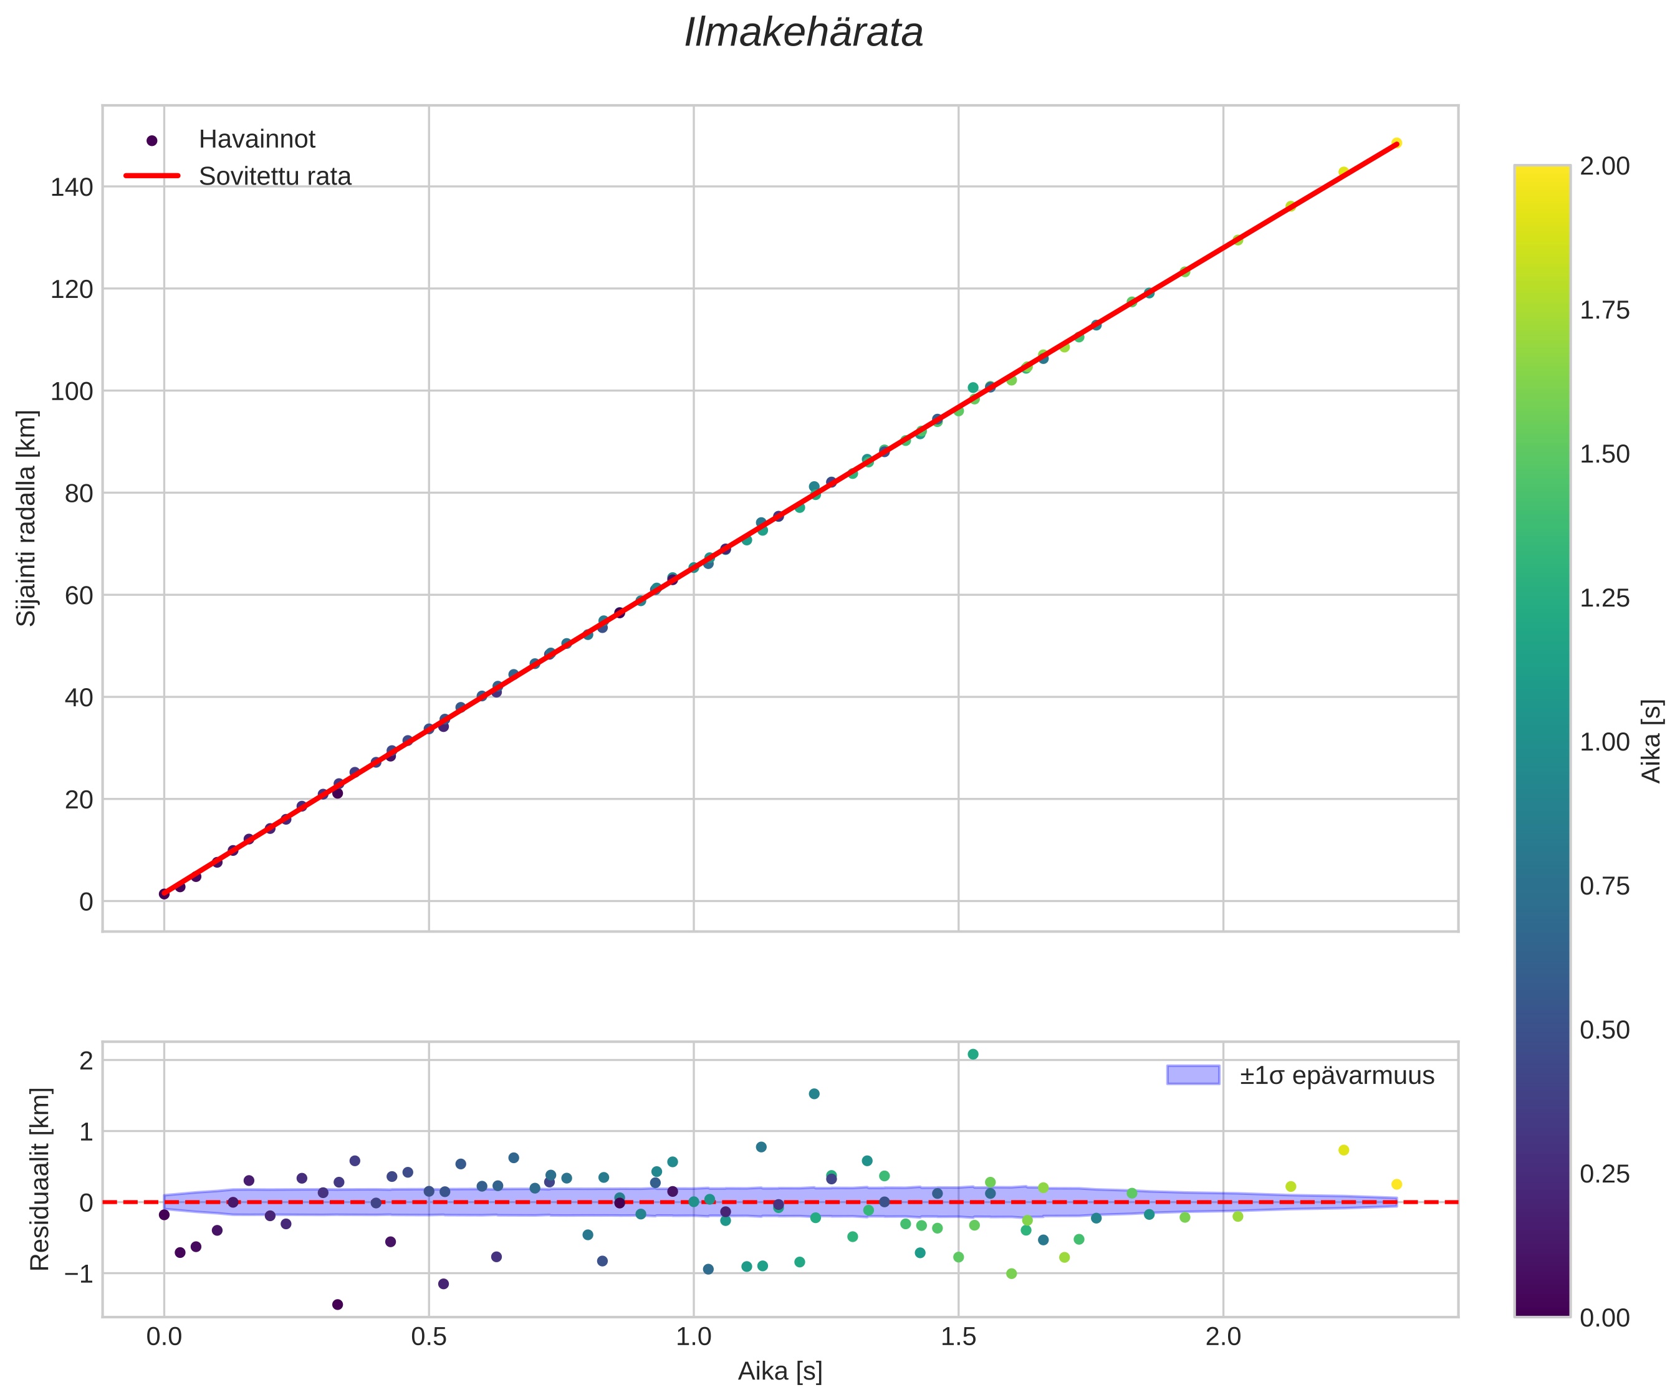The image size is (1680, 1400).
Task: Click the first observation point at time zero
Action: pyautogui.click(x=164, y=894)
